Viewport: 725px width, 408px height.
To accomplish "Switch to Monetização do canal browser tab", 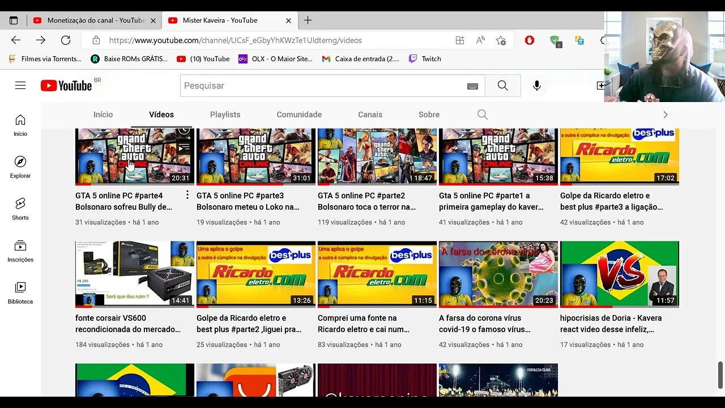I will pos(95,20).
